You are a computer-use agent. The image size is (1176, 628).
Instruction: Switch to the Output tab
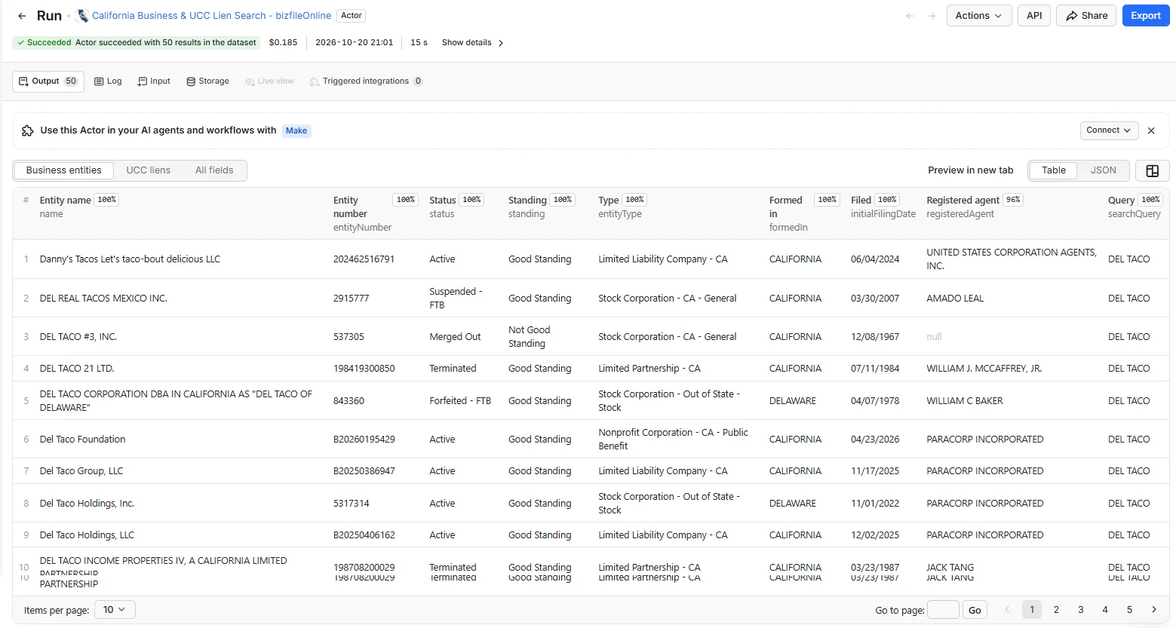48,81
